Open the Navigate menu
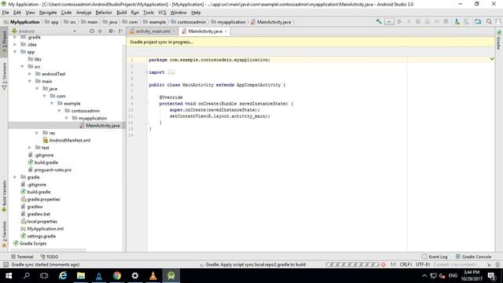This screenshot has height=283, width=503. tap(48, 13)
